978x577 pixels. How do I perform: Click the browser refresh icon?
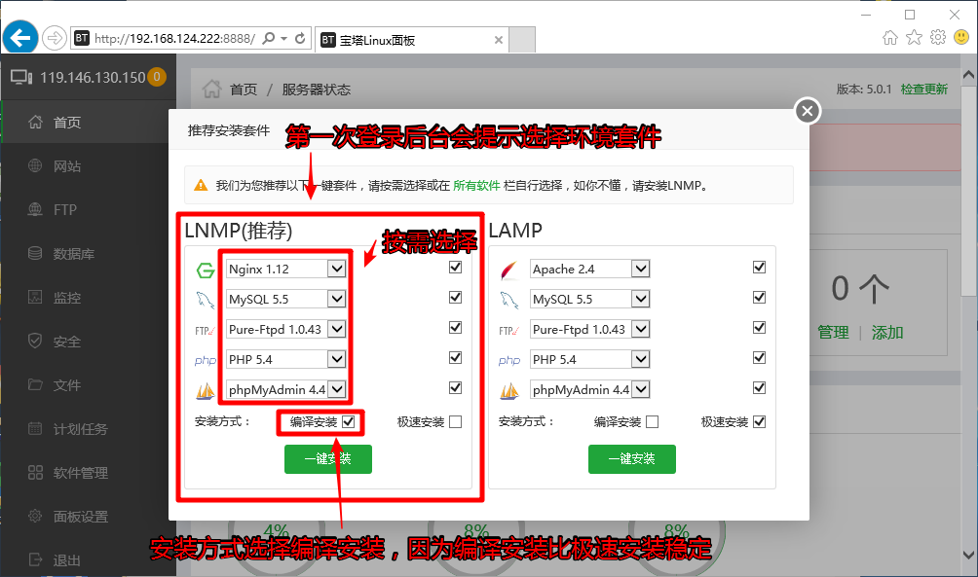coord(300,39)
